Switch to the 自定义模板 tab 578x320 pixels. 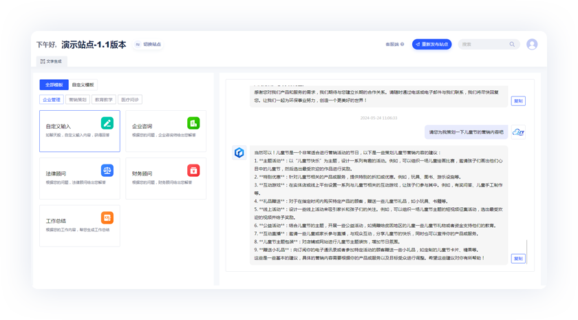(83, 85)
